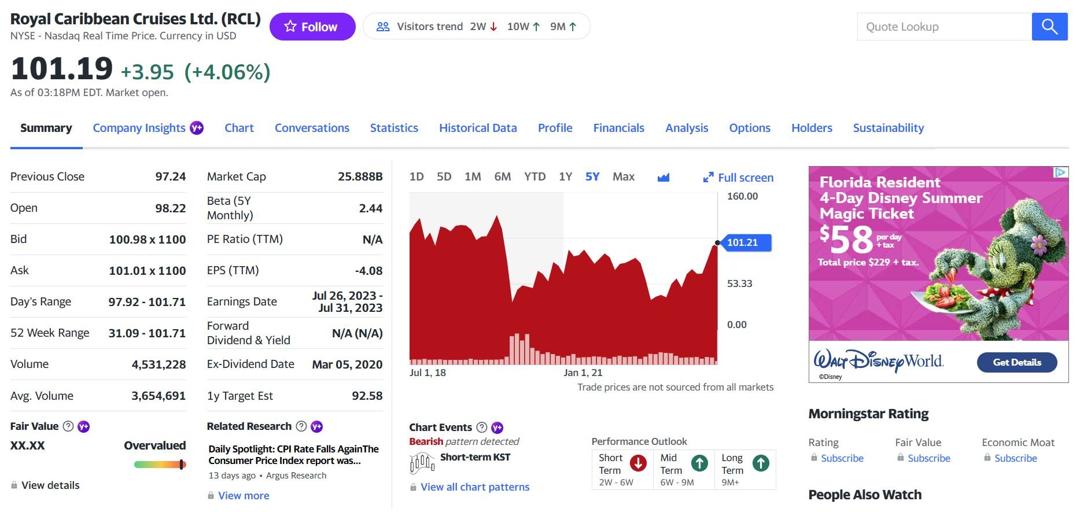Go to the Analysis tab
The height and width of the screenshot is (512, 1080).
tap(687, 128)
